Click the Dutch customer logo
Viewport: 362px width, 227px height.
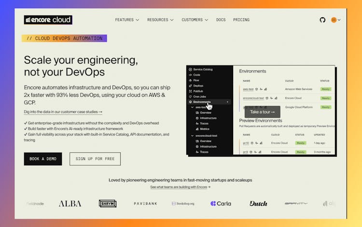tap(258, 204)
